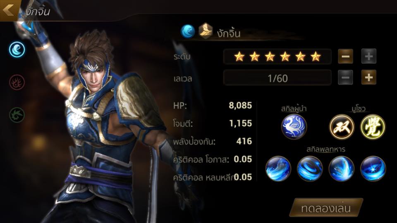View the glowing awakening Musou icon

tap(373, 127)
